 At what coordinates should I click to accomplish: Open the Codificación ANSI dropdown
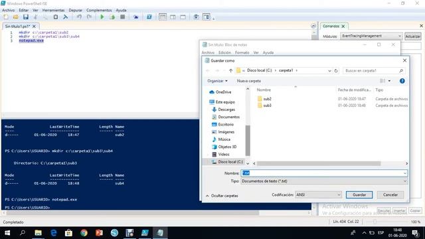[x=339, y=195]
